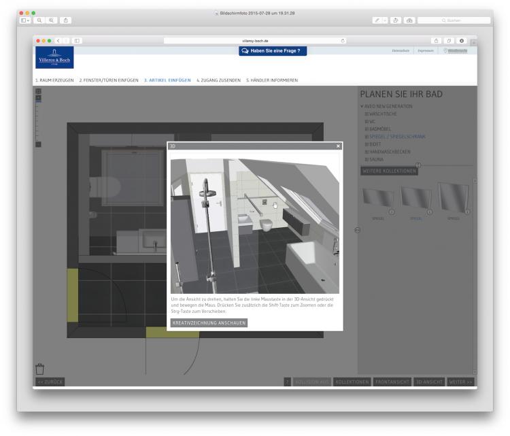Click the Preview share icon
This screenshot has height=436, width=510.
point(66,20)
